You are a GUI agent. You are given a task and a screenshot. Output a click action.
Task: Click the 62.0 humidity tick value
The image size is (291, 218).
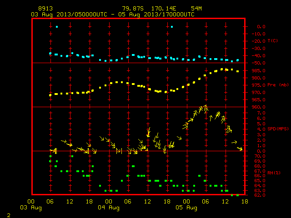(260, 195)
